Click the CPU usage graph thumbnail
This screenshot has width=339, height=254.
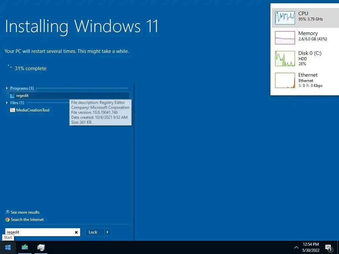coord(285,18)
